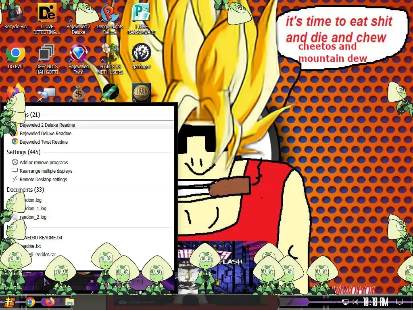
Task: Expand the Settings (445) results header
Action: pos(23,152)
